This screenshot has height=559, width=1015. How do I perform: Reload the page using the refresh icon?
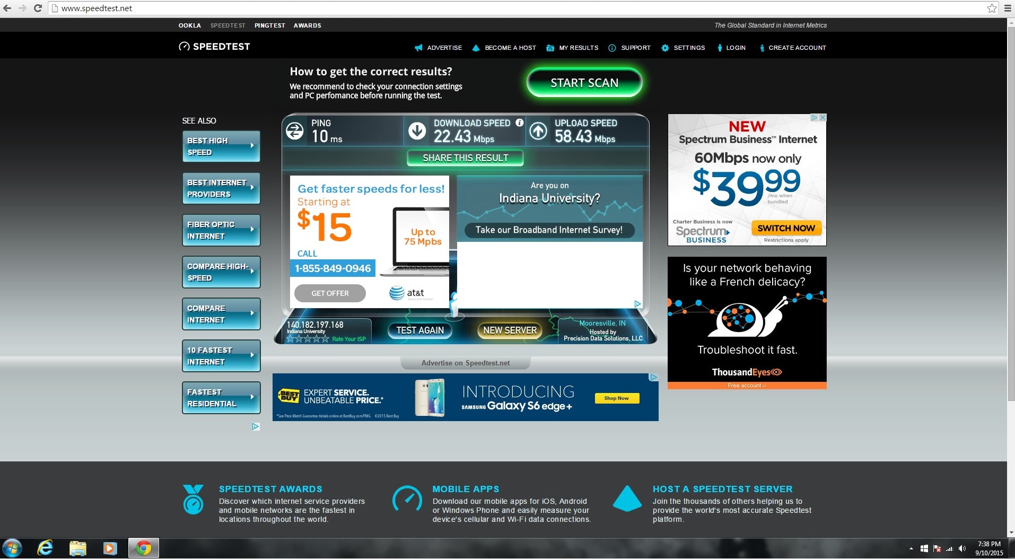click(x=38, y=8)
